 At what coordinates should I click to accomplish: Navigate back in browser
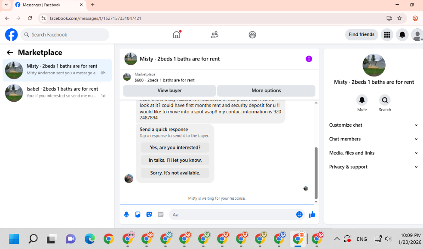point(7,18)
